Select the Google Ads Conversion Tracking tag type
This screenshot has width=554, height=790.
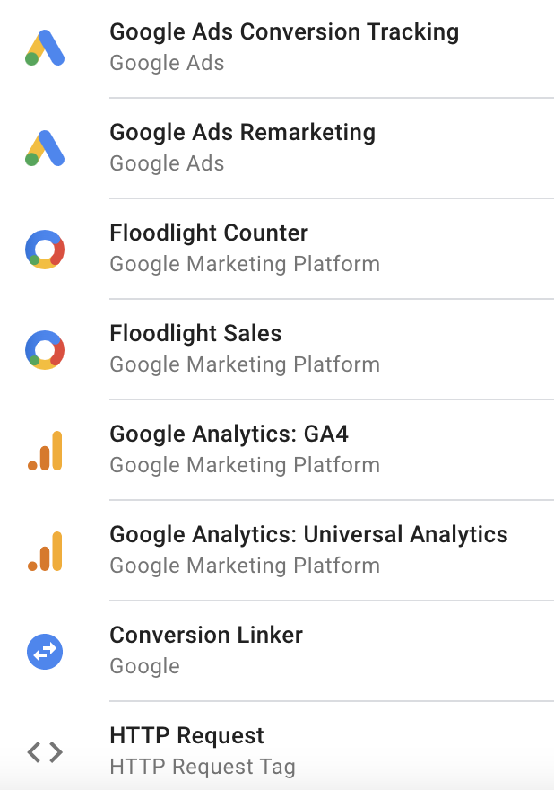coord(284,32)
